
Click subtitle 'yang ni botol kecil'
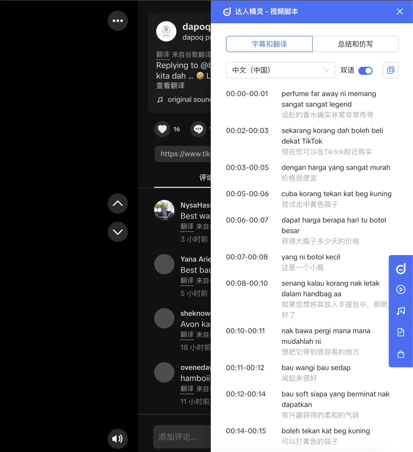(x=311, y=257)
